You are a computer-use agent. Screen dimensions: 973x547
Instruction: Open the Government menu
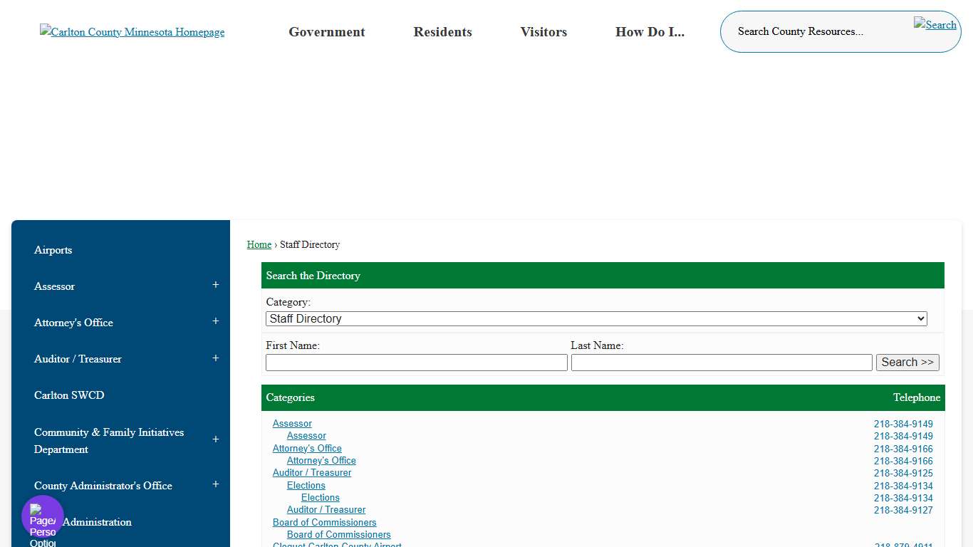coord(326,31)
